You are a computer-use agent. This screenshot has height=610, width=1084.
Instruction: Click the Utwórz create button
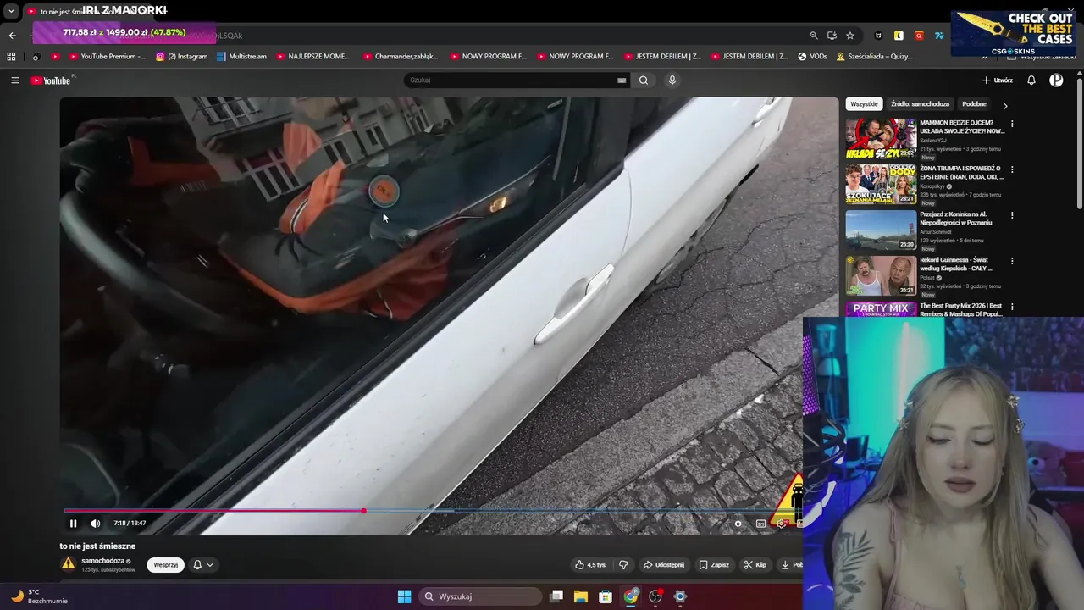coord(998,80)
